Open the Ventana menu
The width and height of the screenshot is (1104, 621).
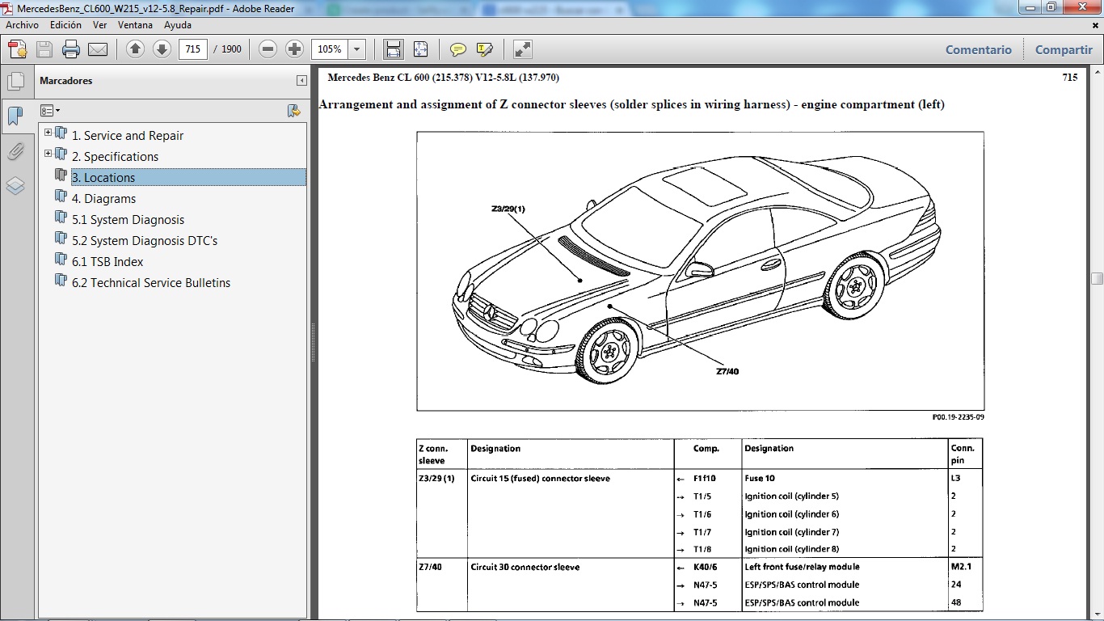click(135, 25)
